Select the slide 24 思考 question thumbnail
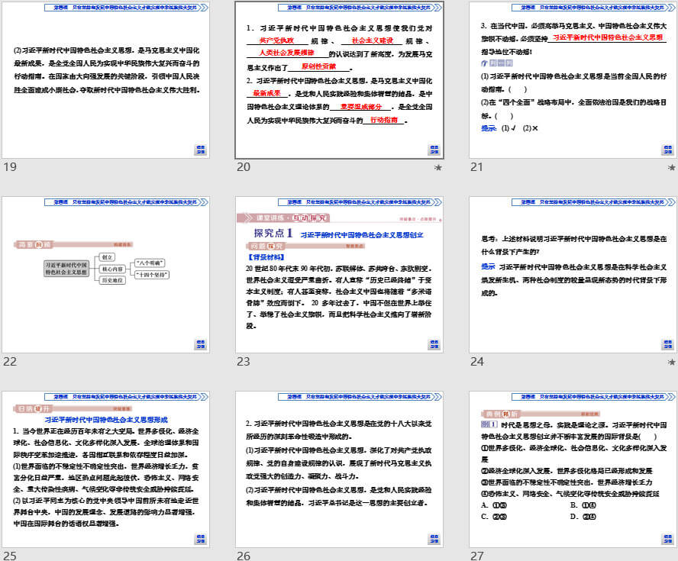The height and width of the screenshot is (561, 678). [573, 275]
